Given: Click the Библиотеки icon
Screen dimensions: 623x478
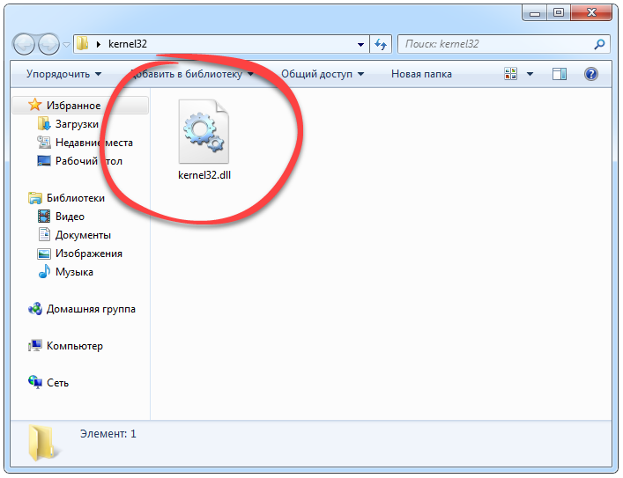Looking at the screenshot, I should point(35,198).
